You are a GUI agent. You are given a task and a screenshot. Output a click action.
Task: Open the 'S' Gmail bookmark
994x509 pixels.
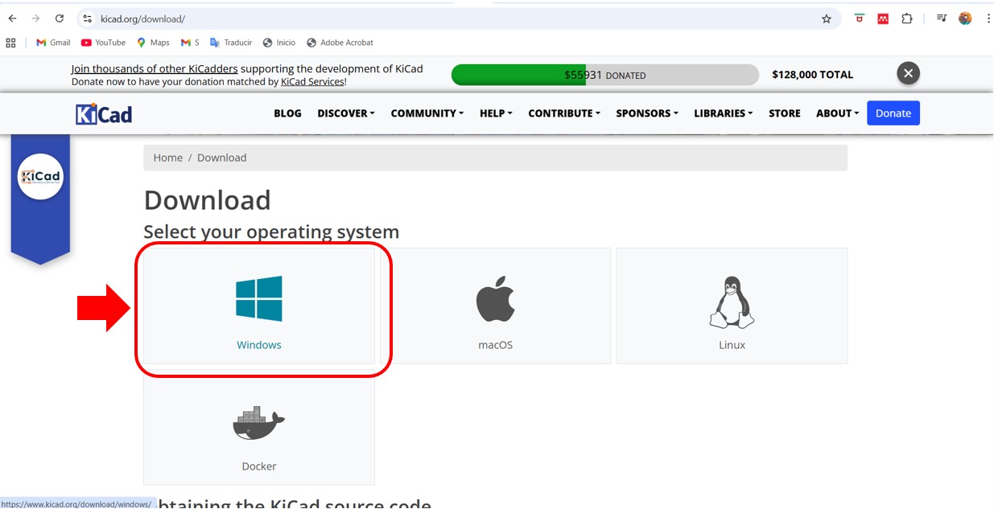pyautogui.click(x=190, y=43)
